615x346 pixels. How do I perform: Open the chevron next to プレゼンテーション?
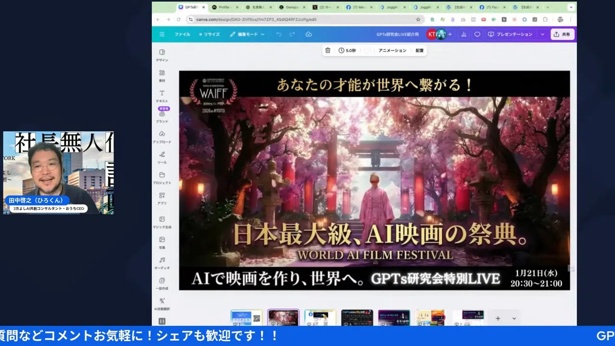542,34
